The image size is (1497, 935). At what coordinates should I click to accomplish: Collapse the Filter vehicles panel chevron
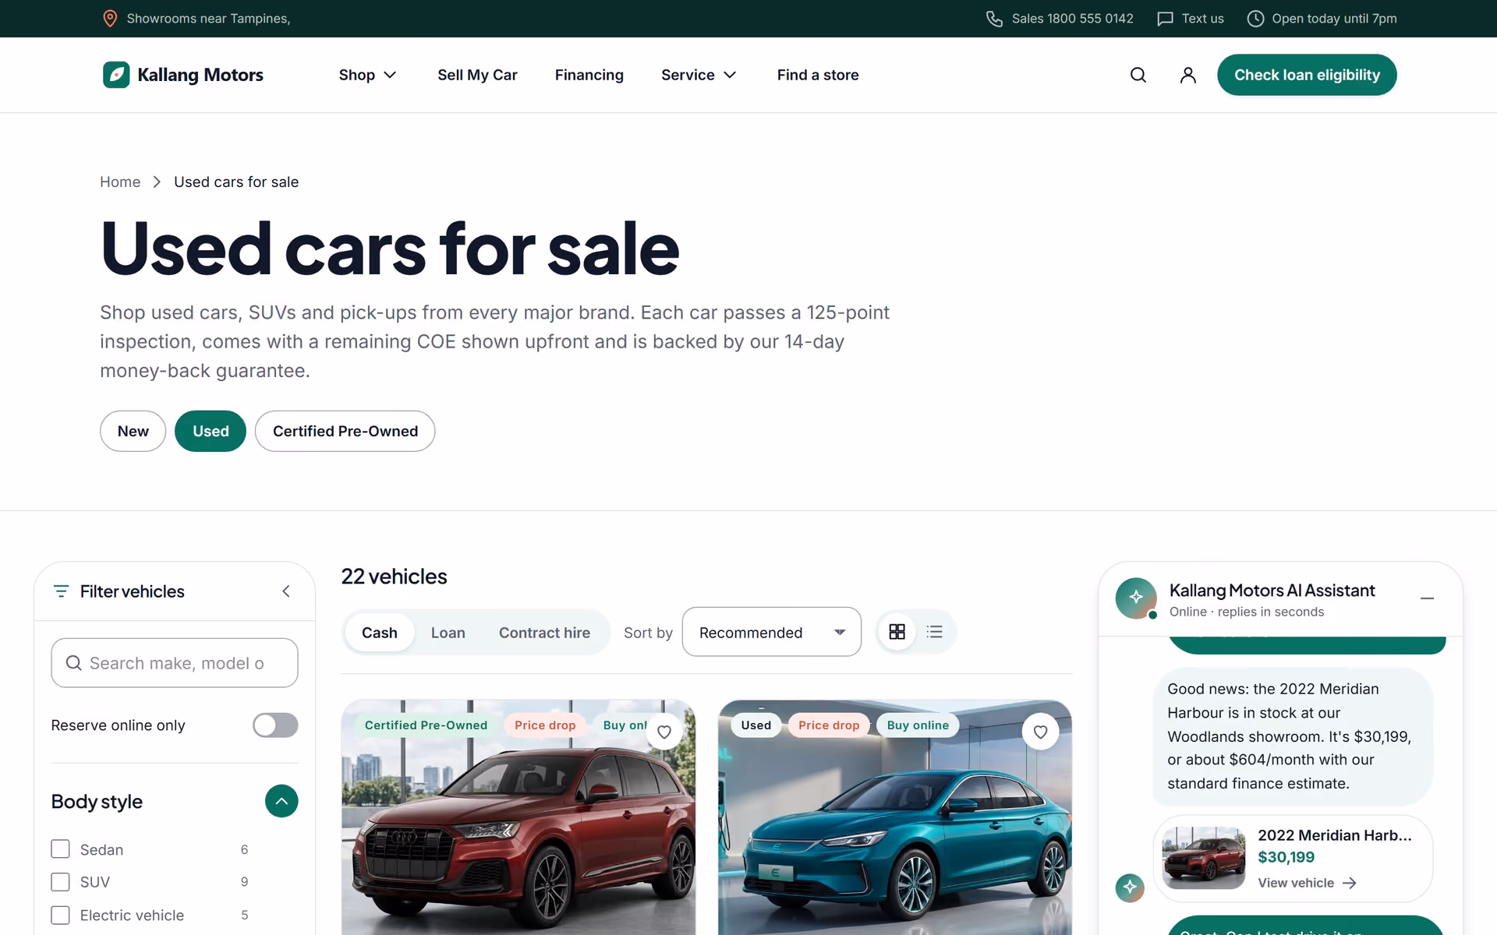tap(286, 591)
